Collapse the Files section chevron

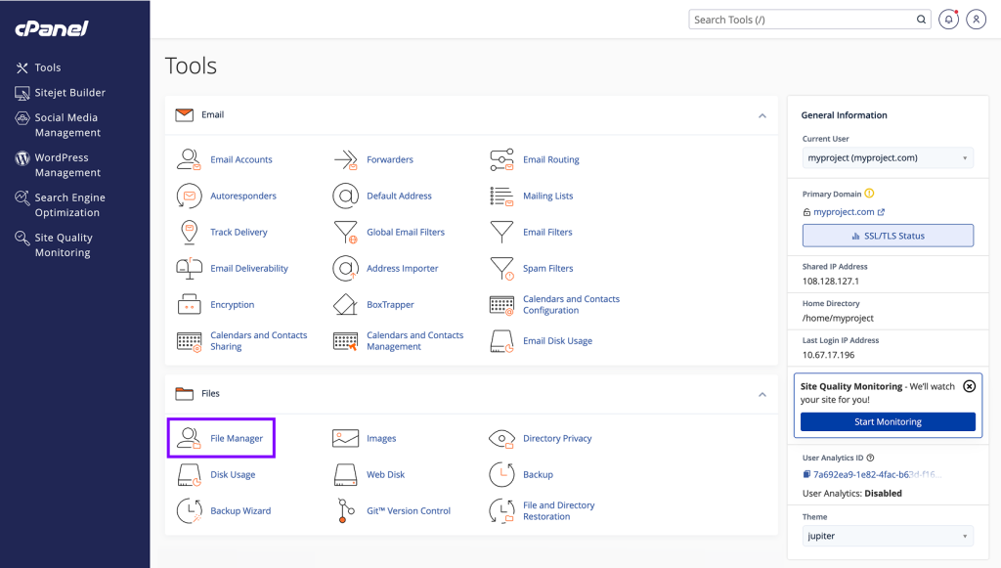[763, 394]
